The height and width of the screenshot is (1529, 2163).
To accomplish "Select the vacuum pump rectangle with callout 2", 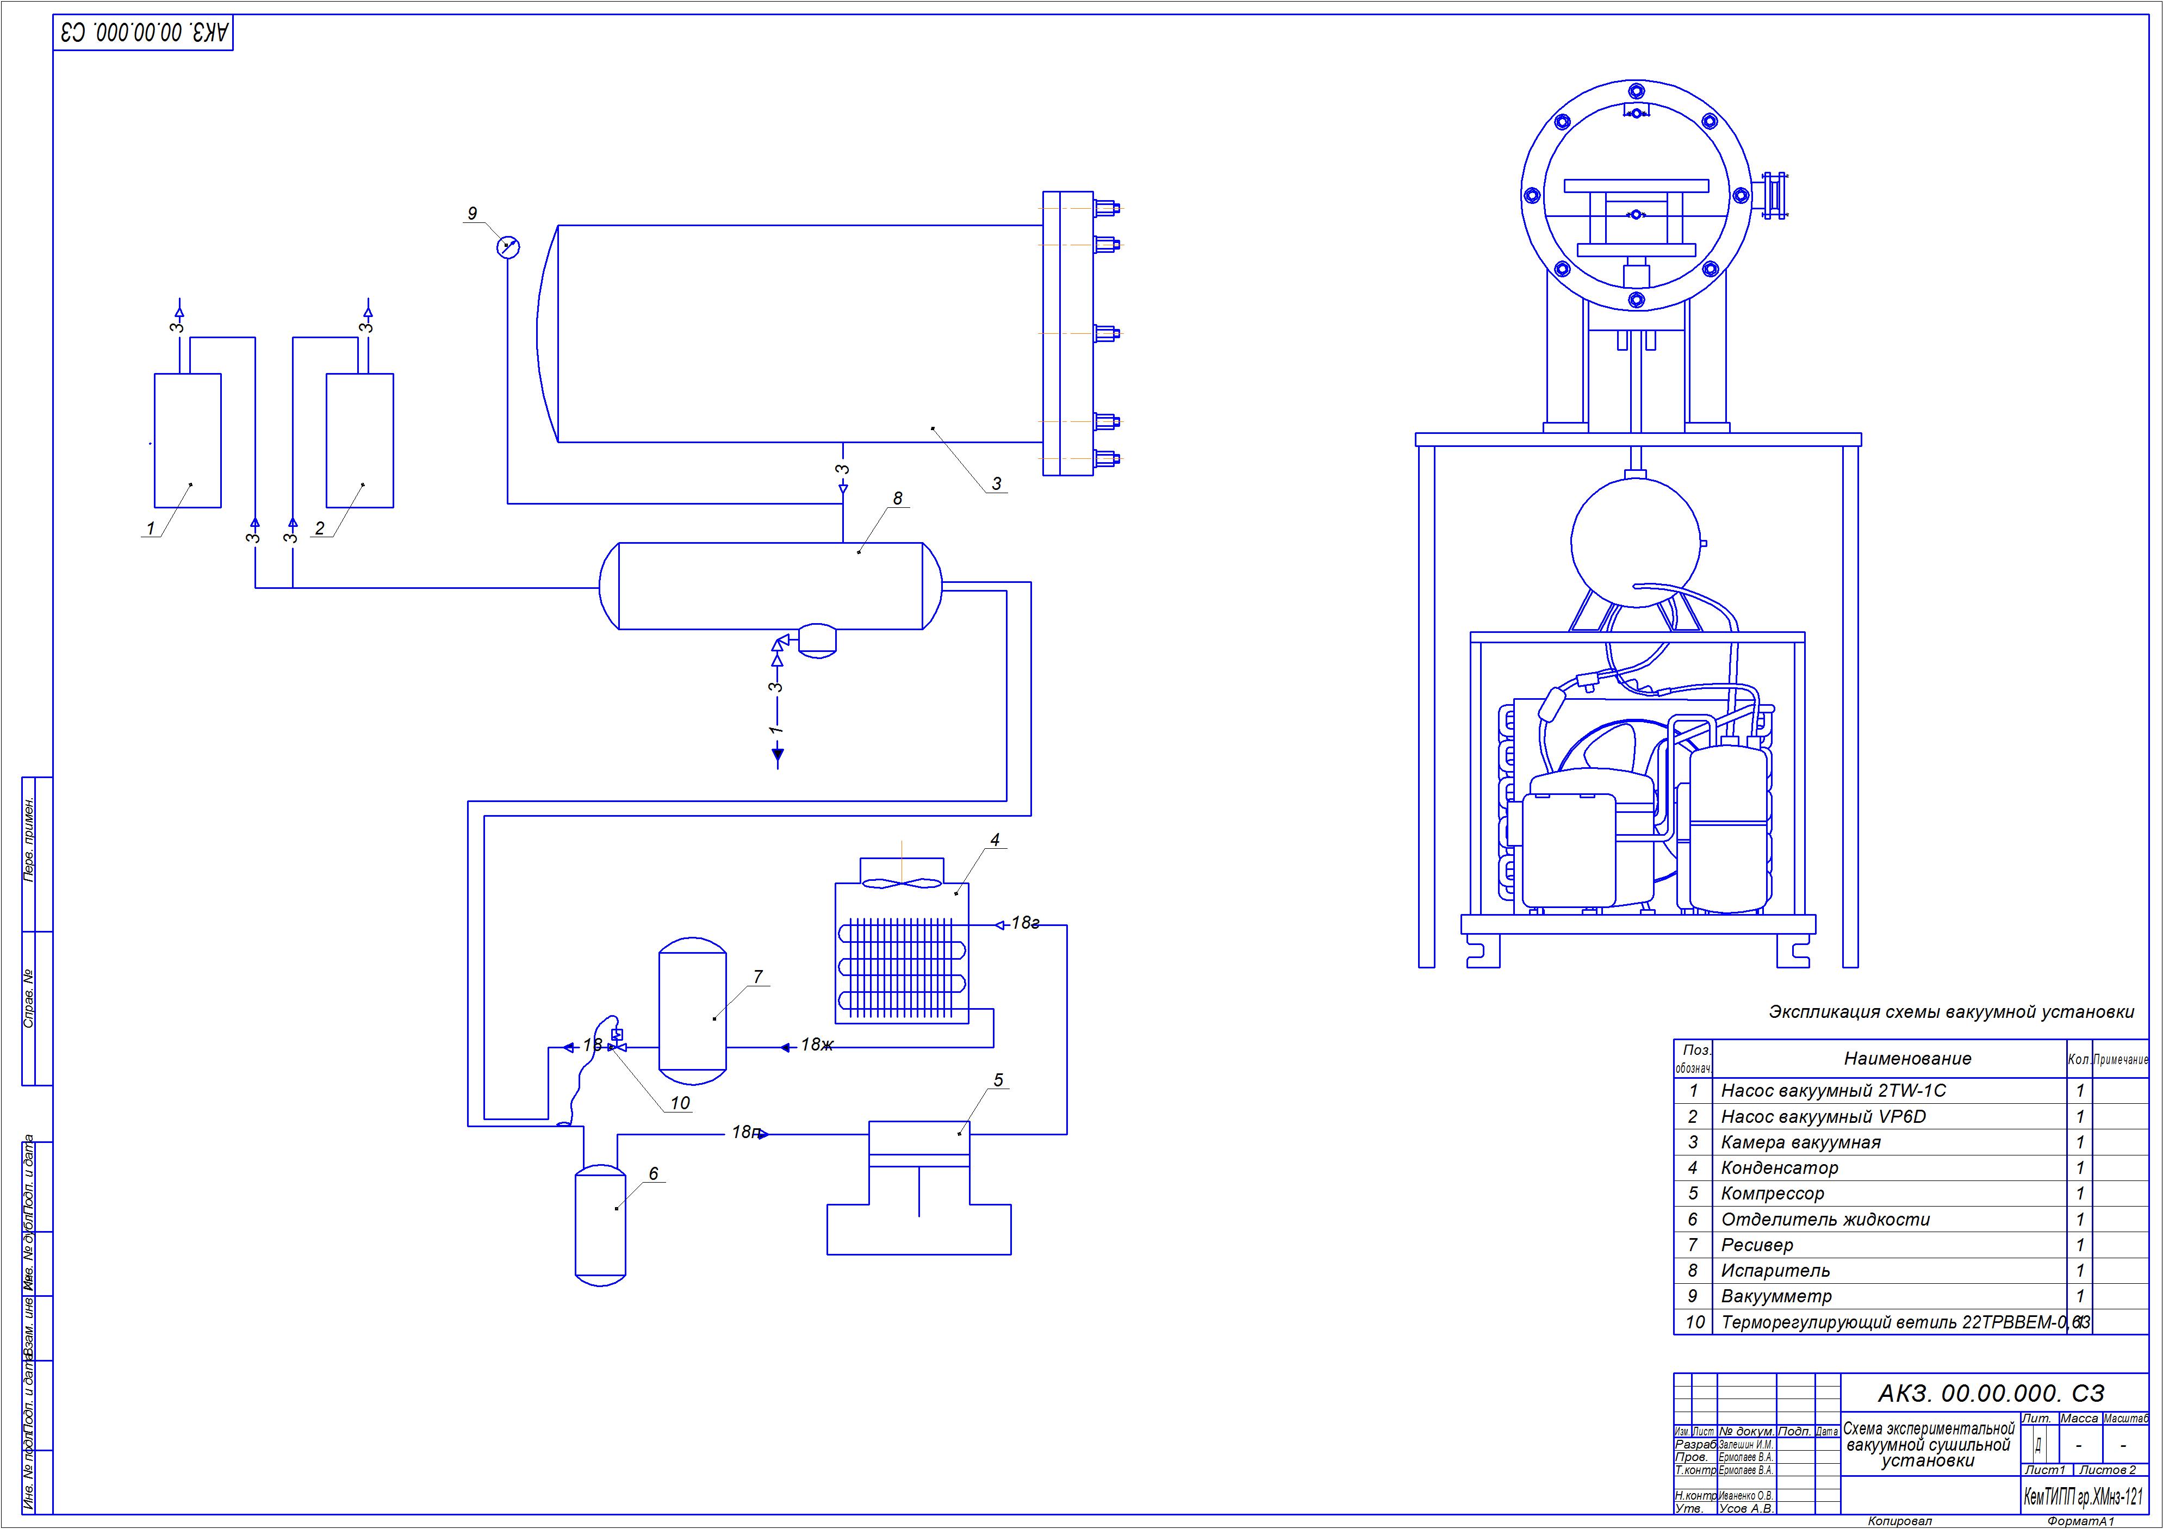I will pyautogui.click(x=360, y=441).
